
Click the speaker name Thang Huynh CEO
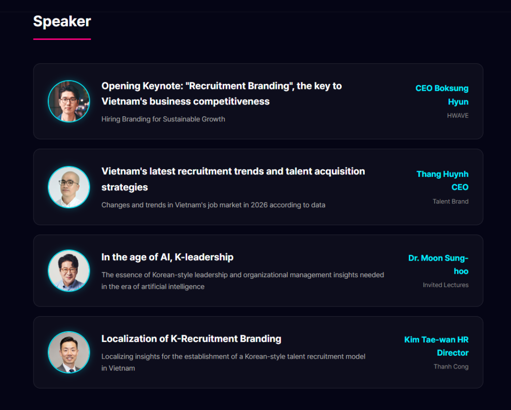[443, 180]
